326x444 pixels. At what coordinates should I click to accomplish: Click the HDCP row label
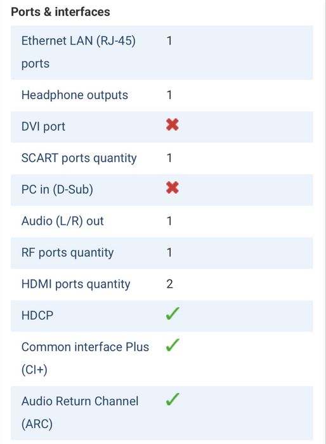[37, 316]
